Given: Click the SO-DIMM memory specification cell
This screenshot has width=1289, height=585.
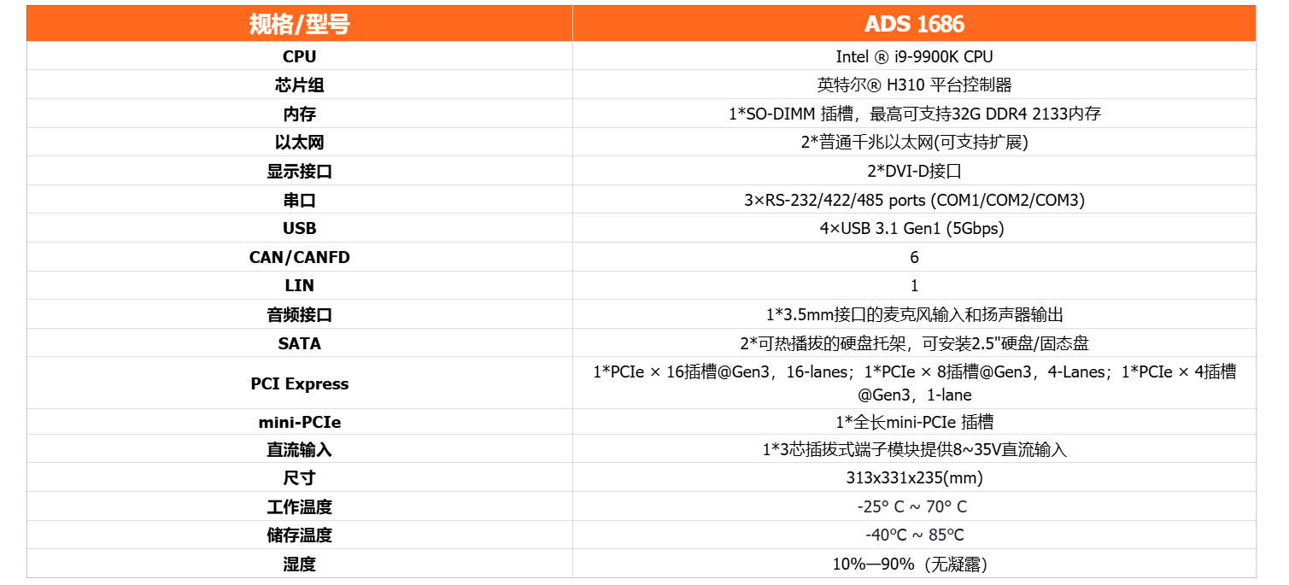Looking at the screenshot, I should tap(914, 114).
